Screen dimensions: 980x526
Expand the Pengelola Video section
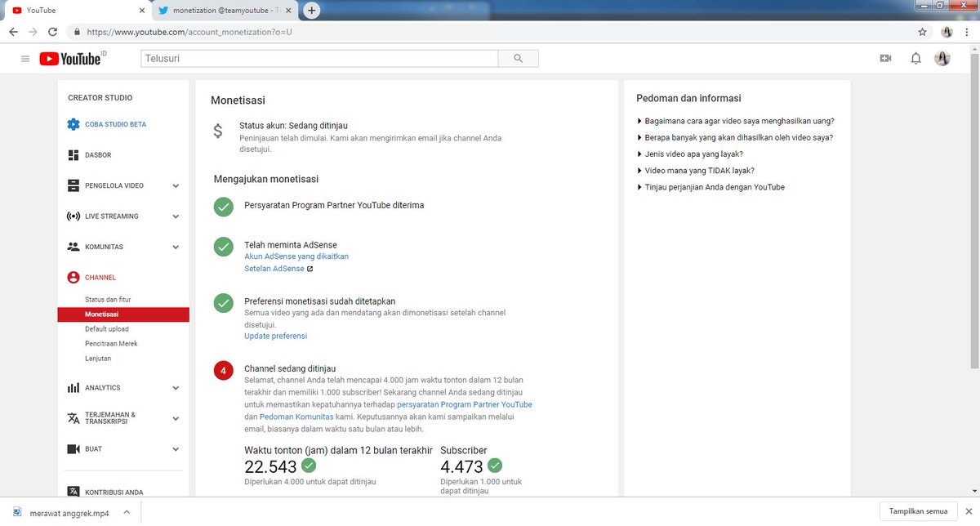tap(176, 186)
